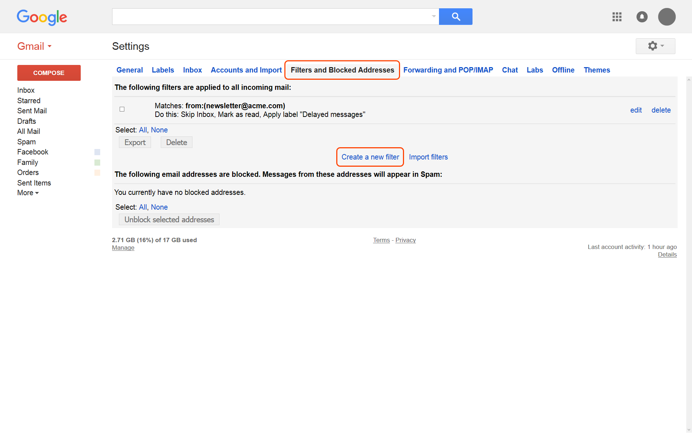The image size is (692, 433).
Task: Click Manage storage link
Action: point(123,248)
